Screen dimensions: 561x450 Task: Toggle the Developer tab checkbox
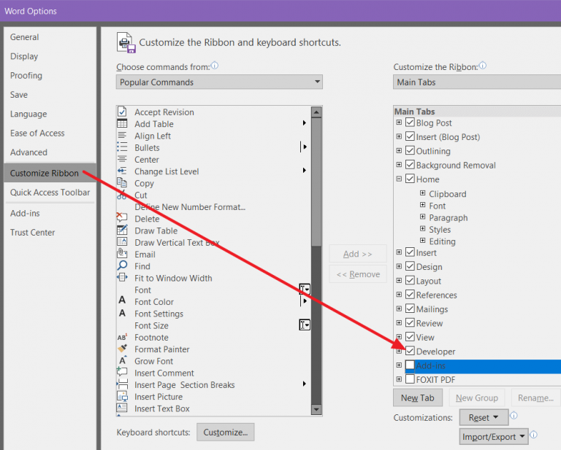(x=410, y=351)
